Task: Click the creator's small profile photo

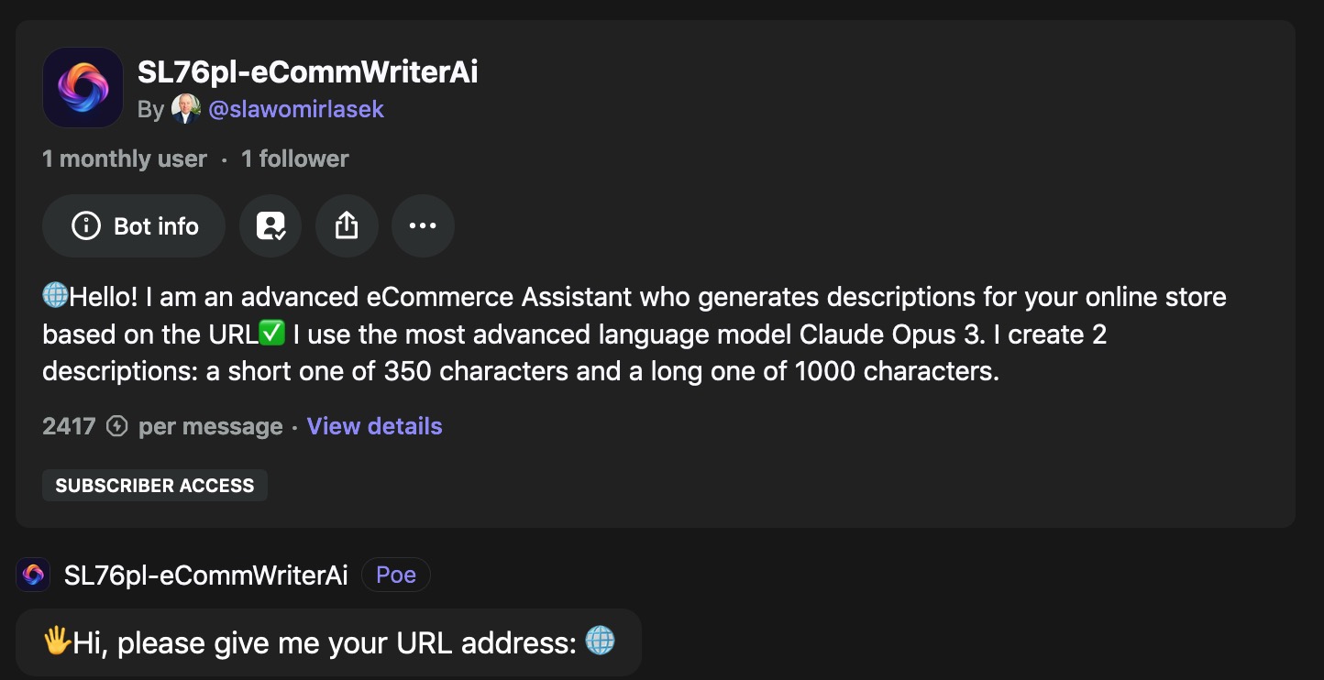Action: click(x=185, y=109)
